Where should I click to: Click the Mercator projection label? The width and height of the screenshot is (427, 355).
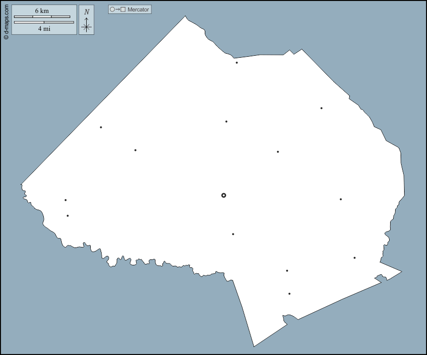138,9
